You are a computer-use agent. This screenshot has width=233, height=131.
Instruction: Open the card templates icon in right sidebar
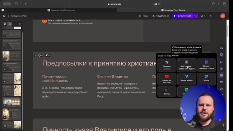coord(221,48)
